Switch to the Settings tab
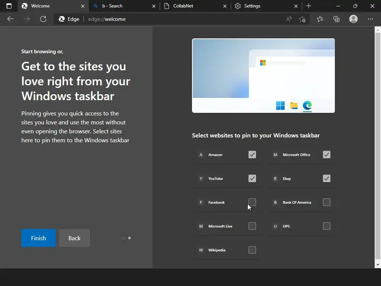381x286 pixels. (x=266, y=6)
